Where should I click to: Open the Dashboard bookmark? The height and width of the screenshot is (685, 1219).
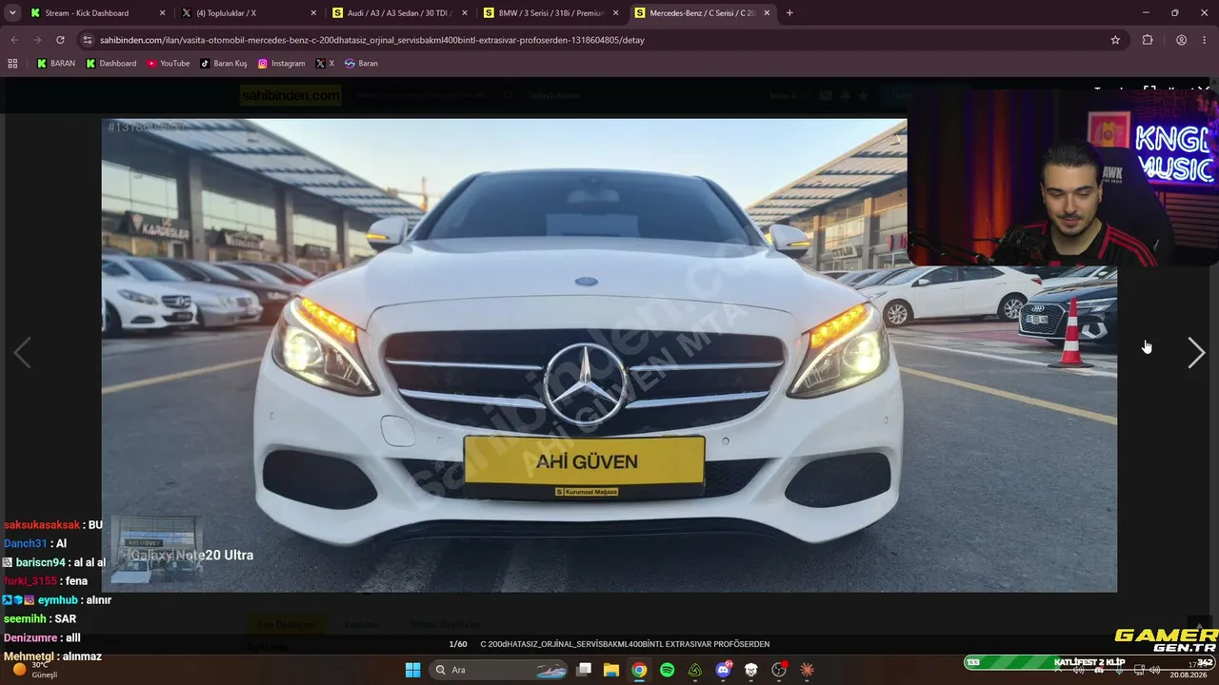[110, 64]
